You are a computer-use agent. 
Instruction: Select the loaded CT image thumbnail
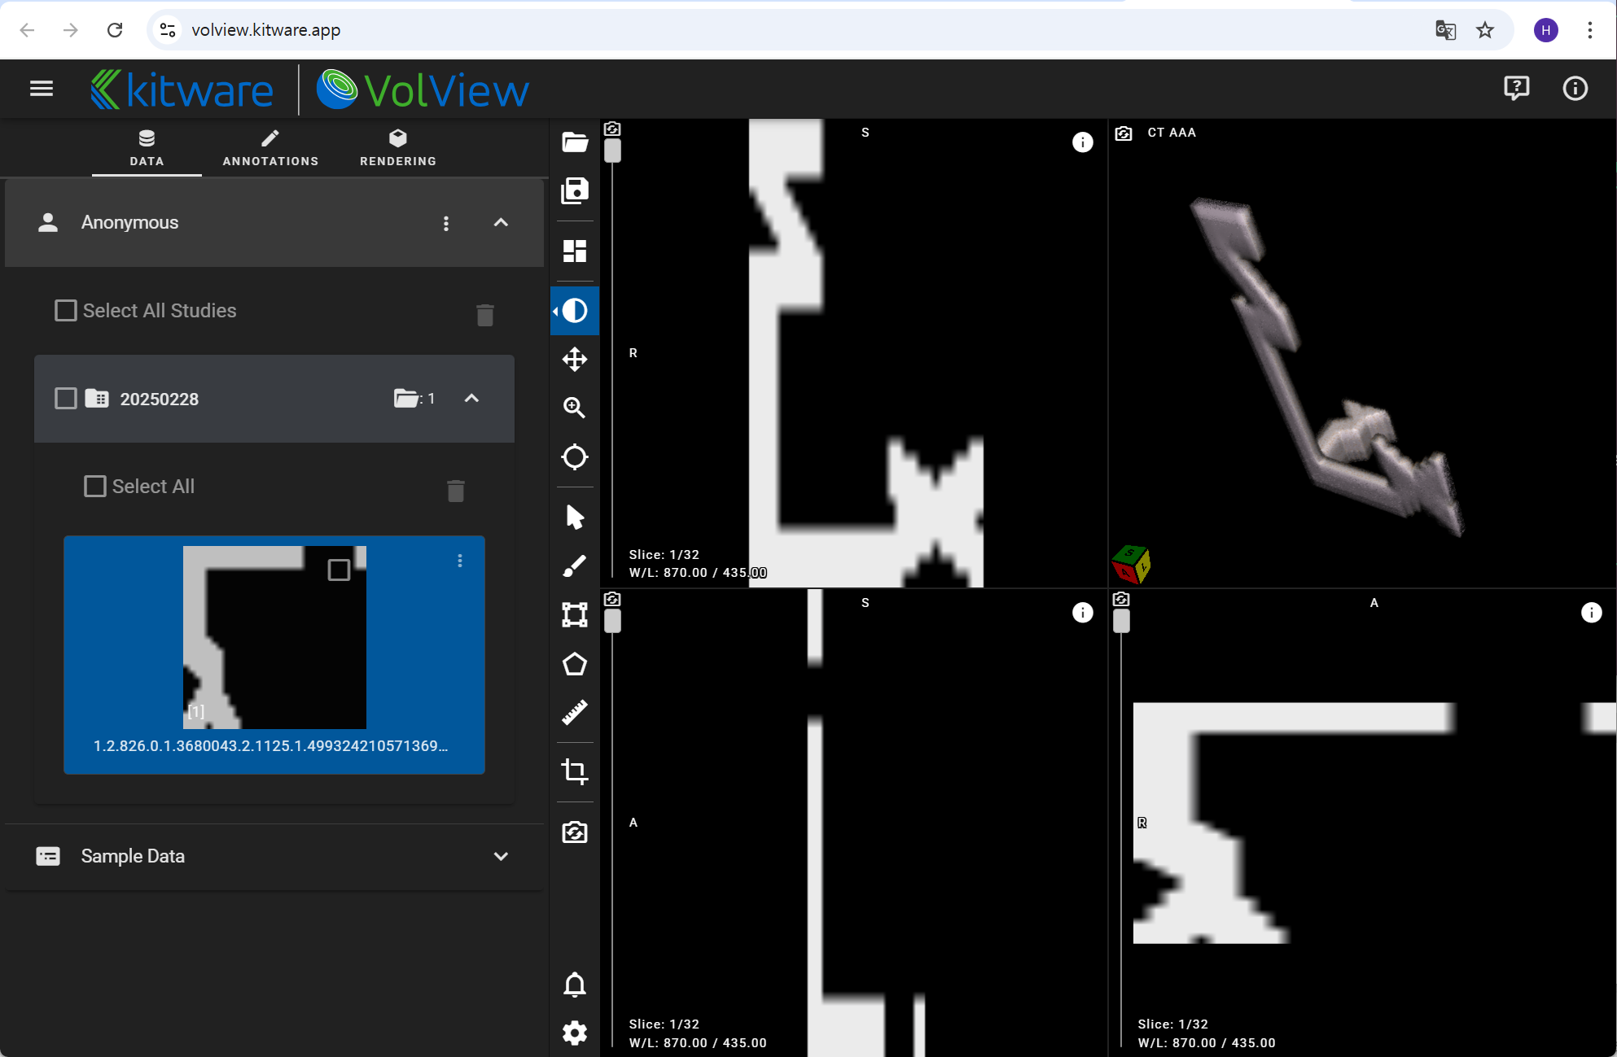[274, 637]
